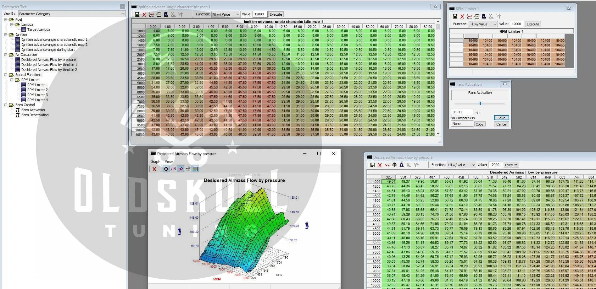Click balance scale icon in RPM Limiter toolbar

coord(477,16)
